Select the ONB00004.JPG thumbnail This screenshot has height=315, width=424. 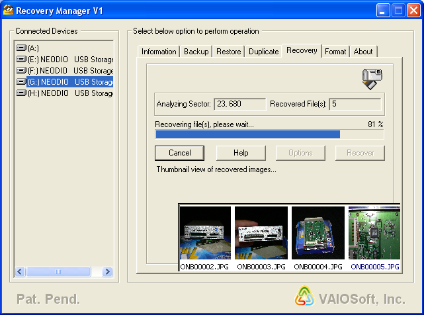[x=318, y=233]
